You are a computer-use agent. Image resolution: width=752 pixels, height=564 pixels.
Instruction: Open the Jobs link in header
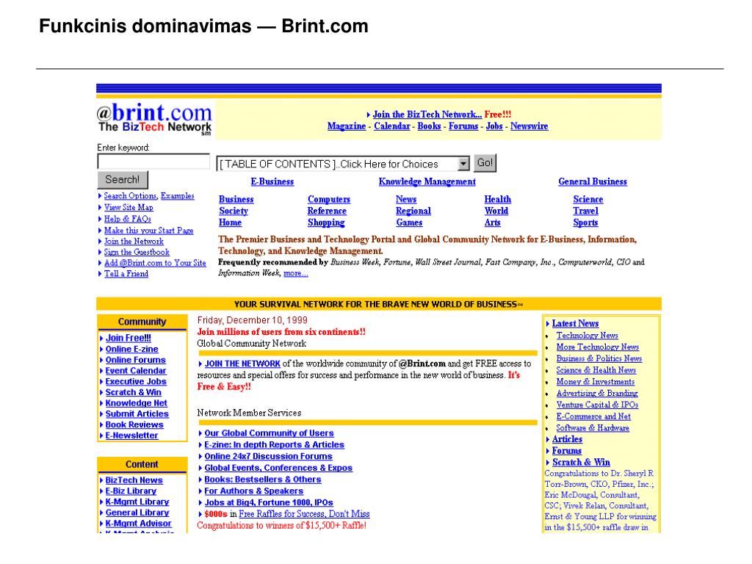click(x=494, y=126)
